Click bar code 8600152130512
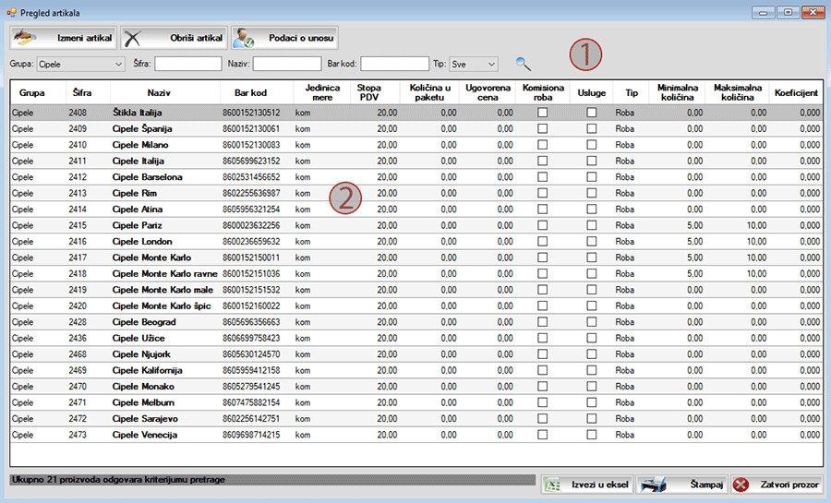Image resolution: width=831 pixels, height=503 pixels. tap(251, 113)
